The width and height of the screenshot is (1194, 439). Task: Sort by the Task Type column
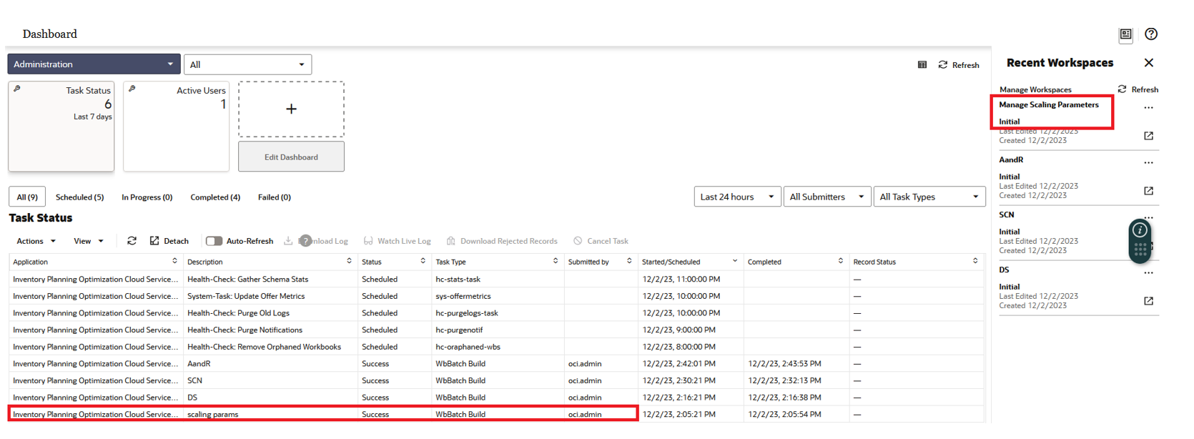click(556, 261)
